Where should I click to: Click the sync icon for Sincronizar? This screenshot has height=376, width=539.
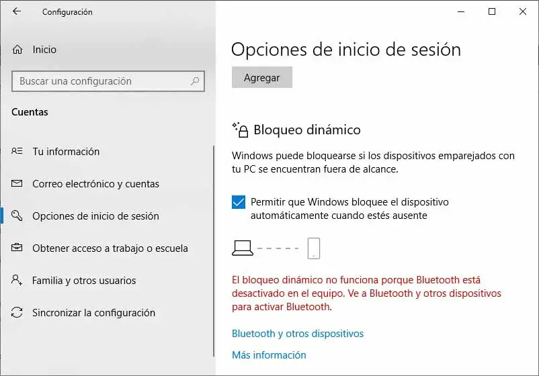pyautogui.click(x=17, y=313)
